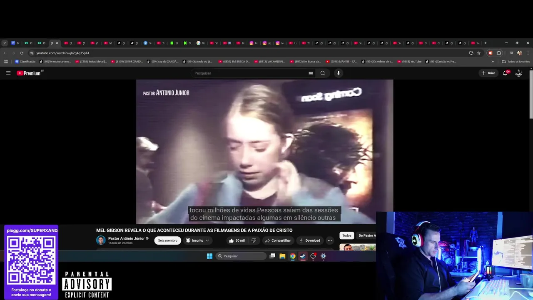Open Pastor Antônio Júnior channel avatar

[101, 240]
